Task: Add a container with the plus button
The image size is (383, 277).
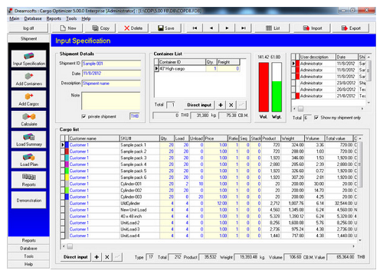Action: tap(221, 105)
